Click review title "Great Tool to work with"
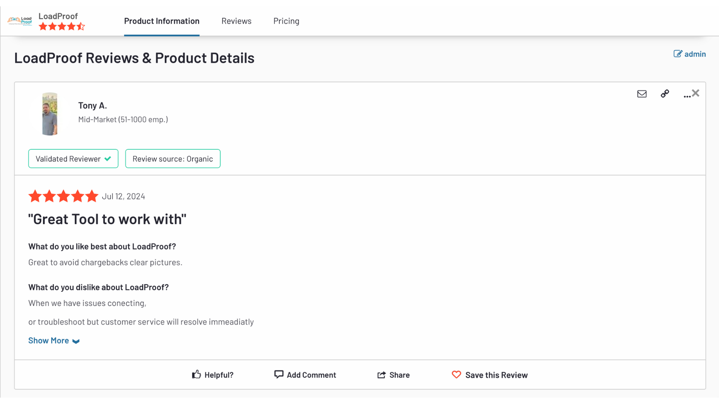 point(107,219)
